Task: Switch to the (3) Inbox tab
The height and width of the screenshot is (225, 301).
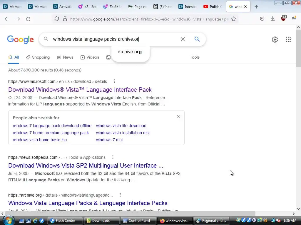Action: pyautogui.click(x=162, y=7)
